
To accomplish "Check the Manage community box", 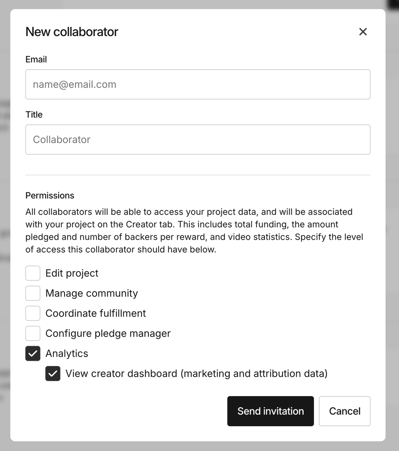I will [x=33, y=293].
